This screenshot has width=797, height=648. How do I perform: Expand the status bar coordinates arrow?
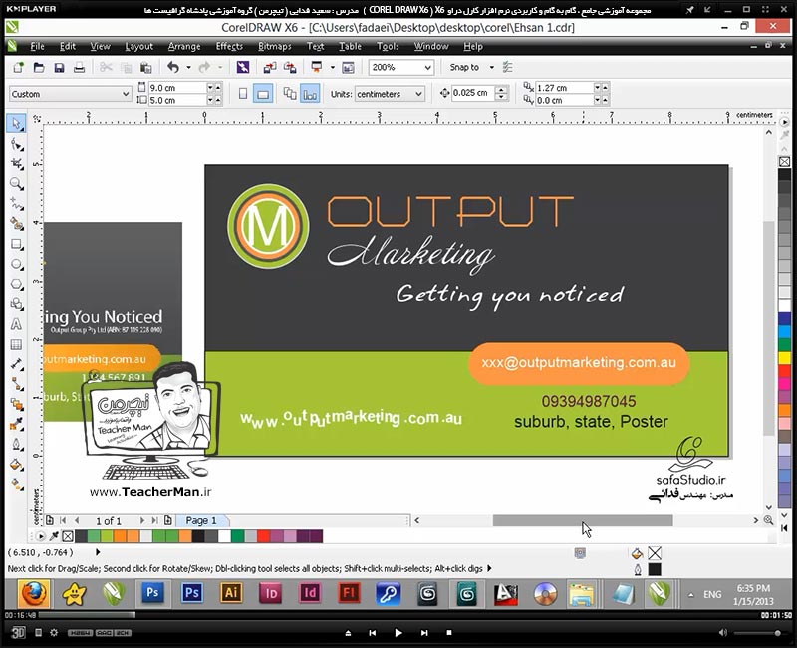point(98,552)
